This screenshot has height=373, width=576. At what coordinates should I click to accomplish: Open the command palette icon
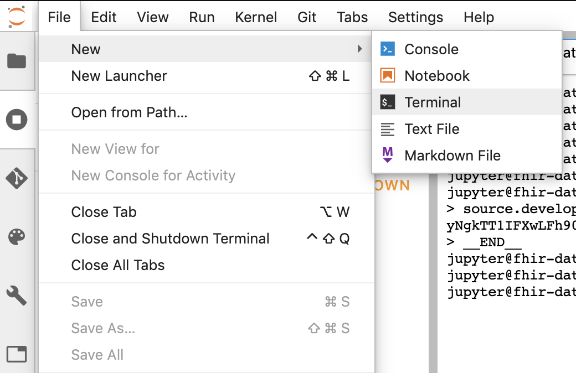point(17,237)
